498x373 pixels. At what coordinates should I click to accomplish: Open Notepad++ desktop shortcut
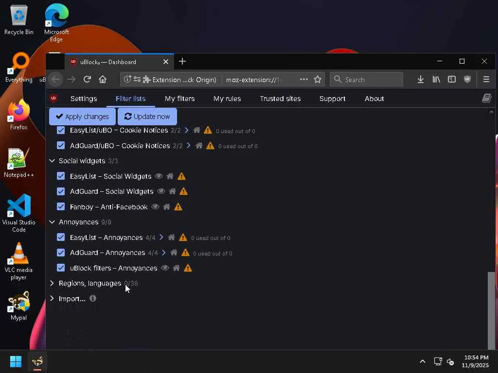click(x=19, y=163)
